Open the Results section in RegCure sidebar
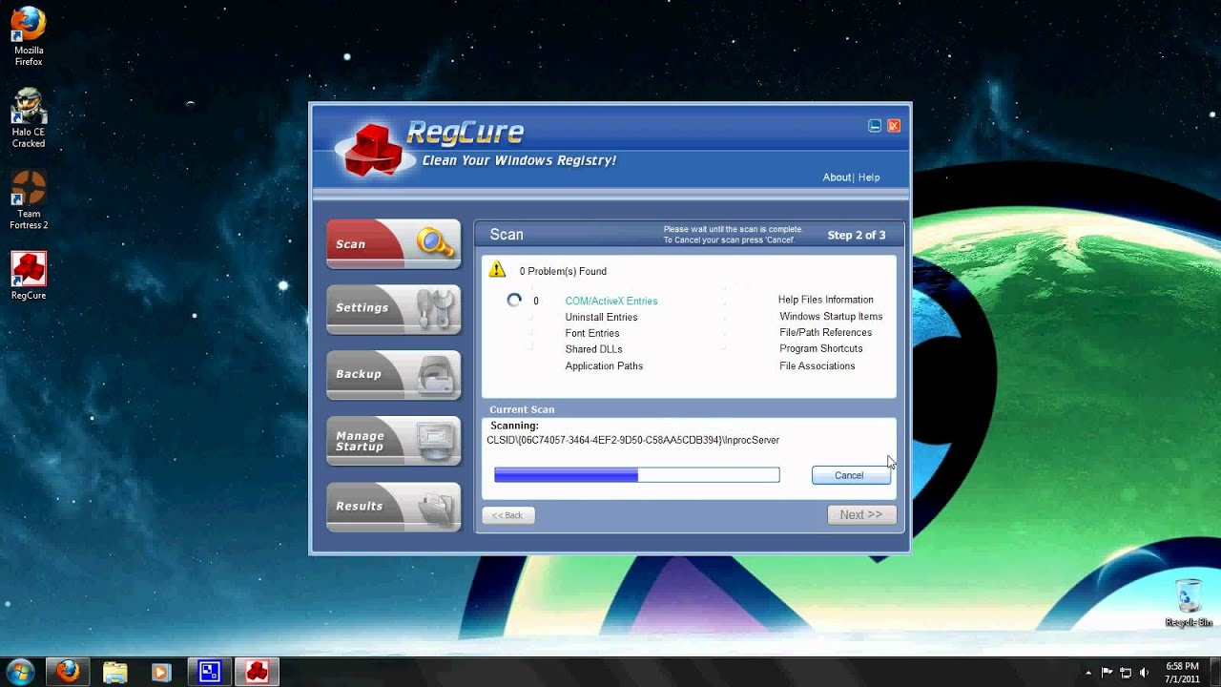 tap(393, 507)
